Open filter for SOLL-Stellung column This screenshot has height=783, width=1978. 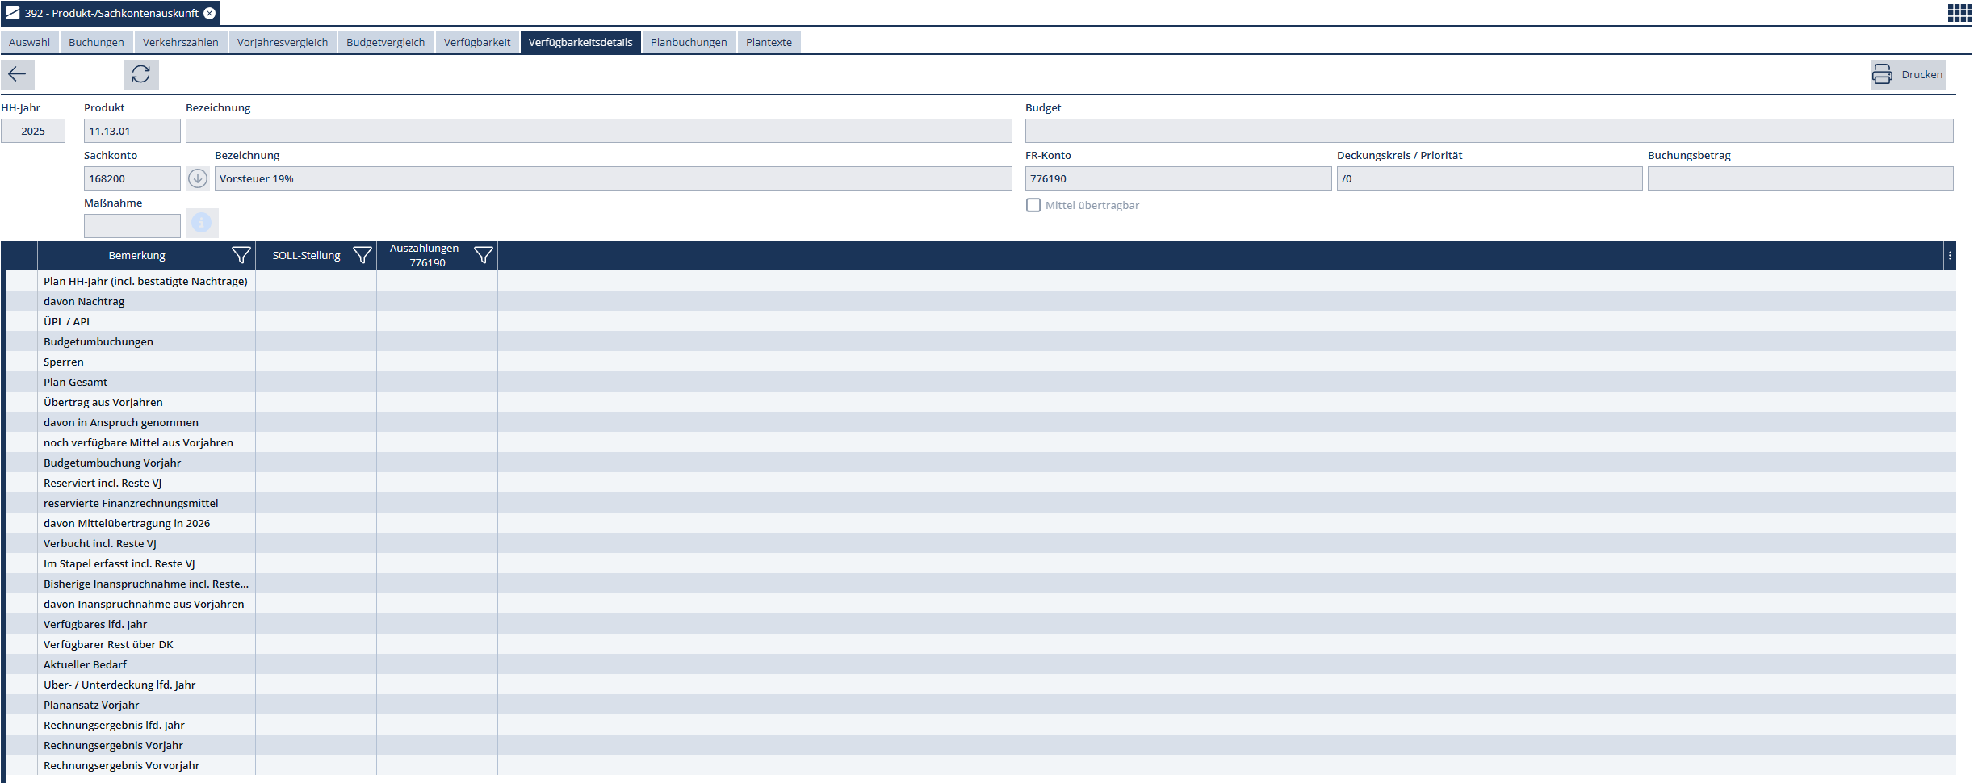coord(362,255)
